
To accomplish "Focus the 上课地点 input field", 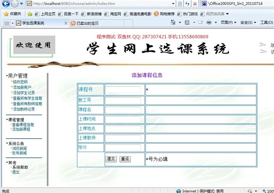I will point(123,129).
